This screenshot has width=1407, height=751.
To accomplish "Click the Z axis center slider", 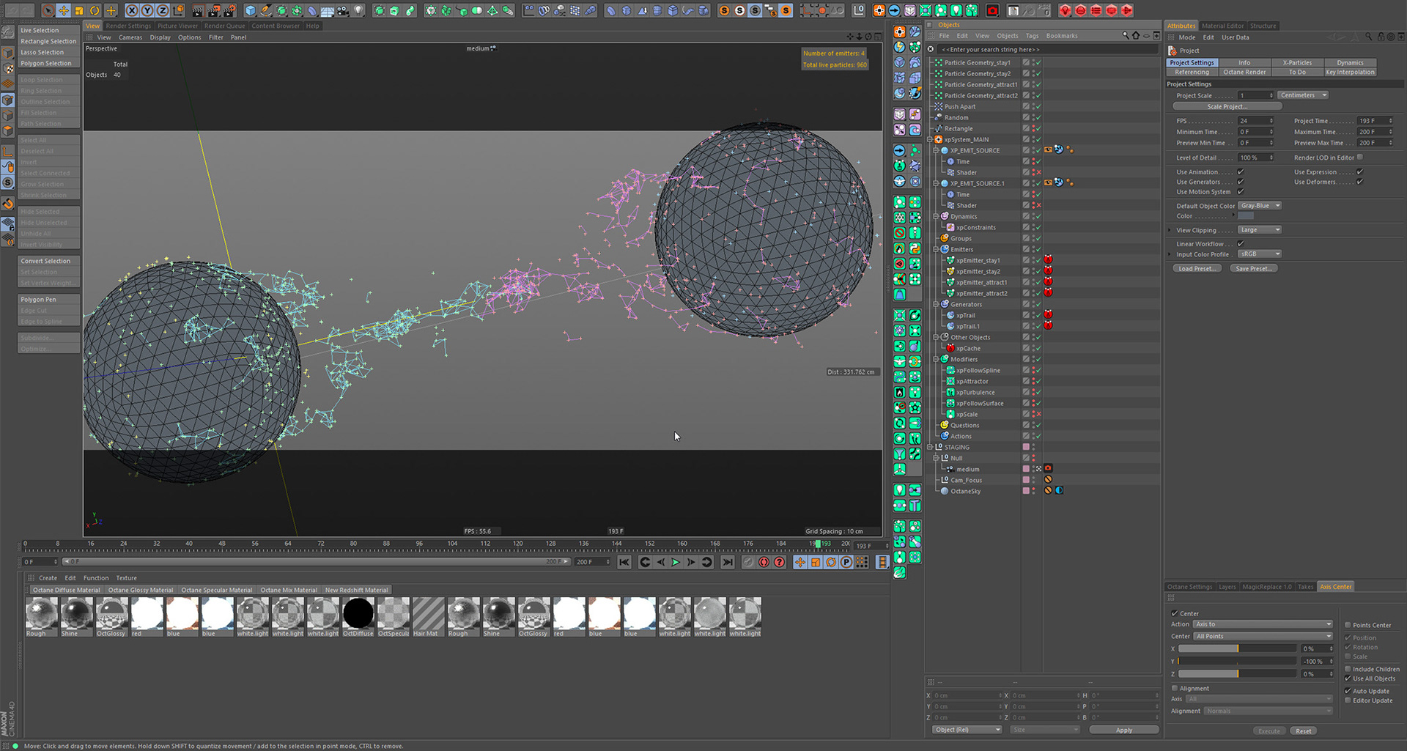I will point(1237,673).
